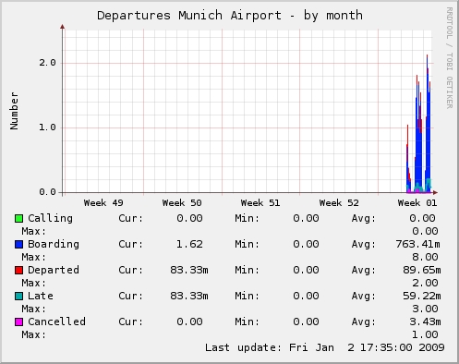Click the Last update timestamp text
Viewport: 459px width, 364px height.
[x=325, y=347]
